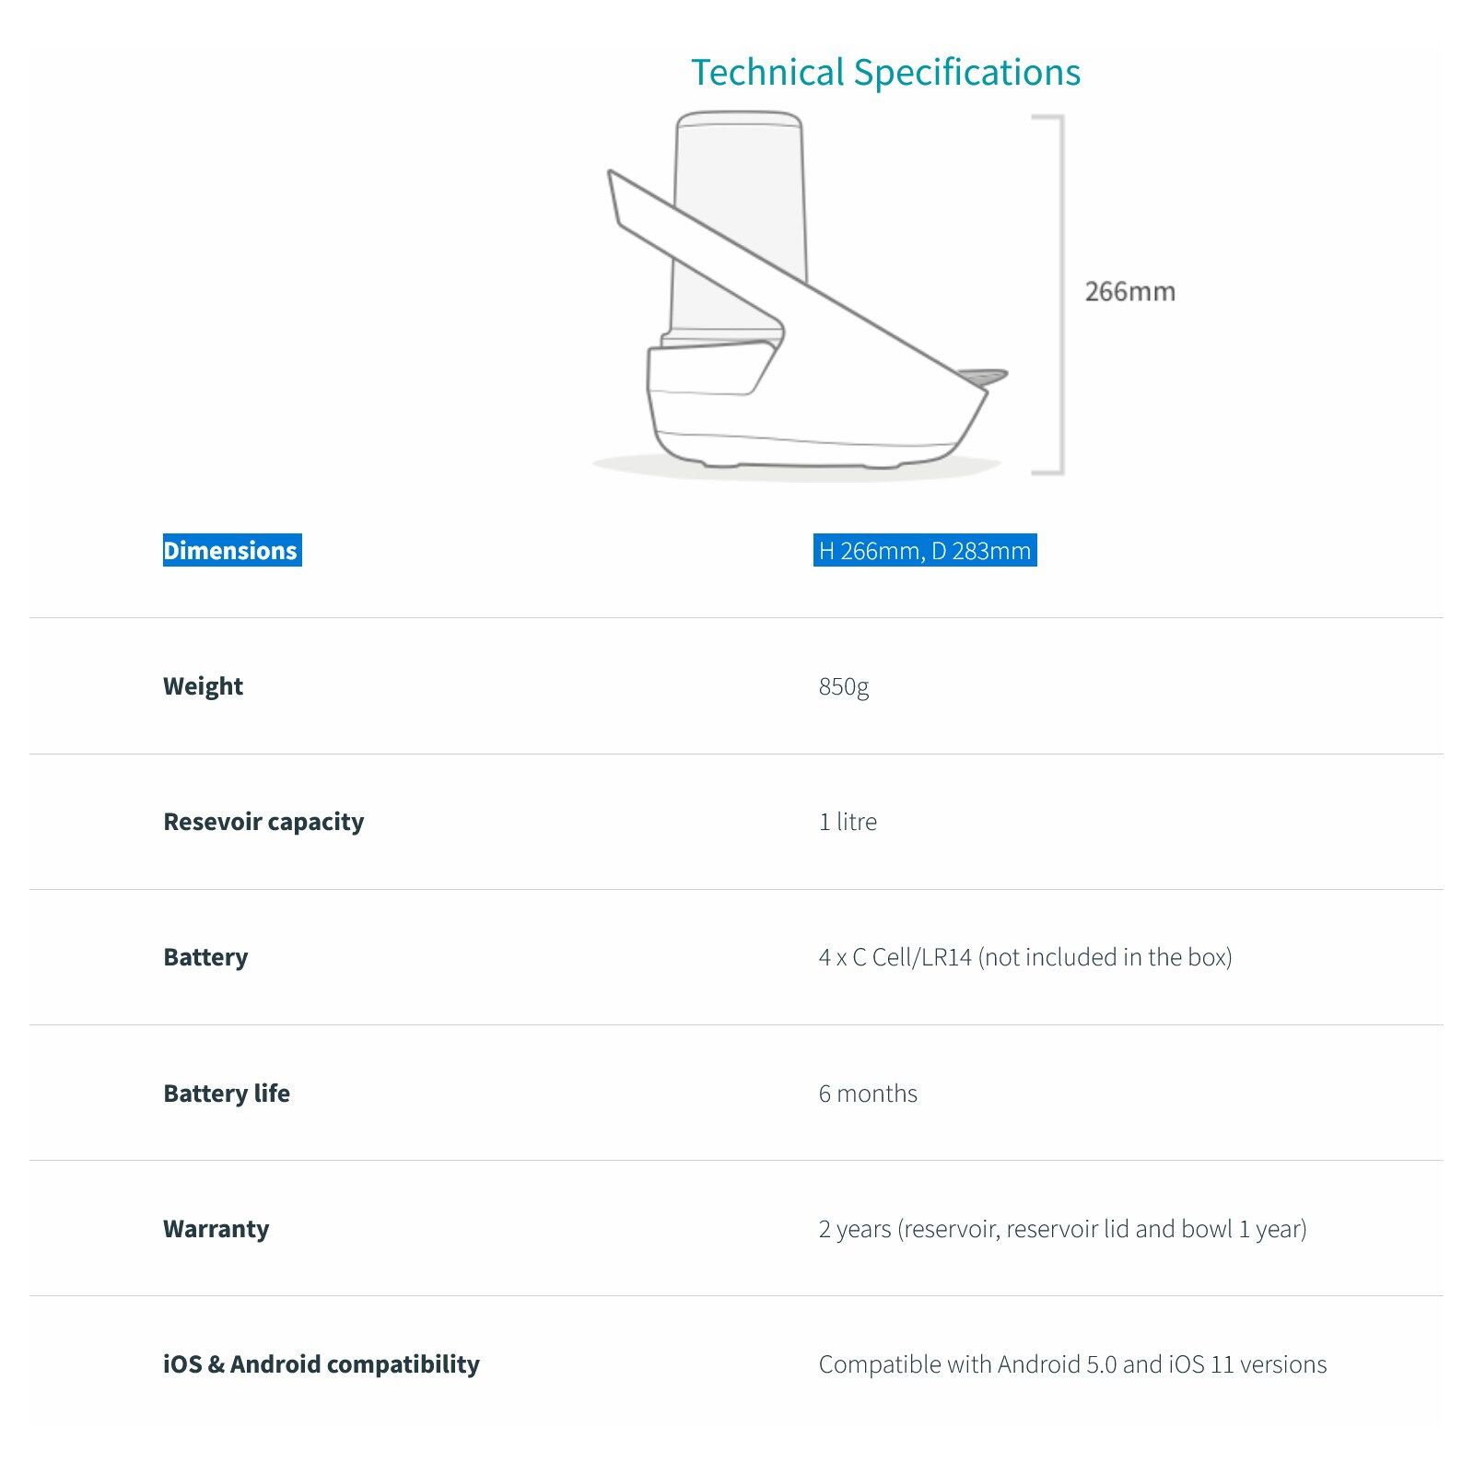Click the reservoir tank in the drawing
The height and width of the screenshot is (1474, 1474).
pyautogui.click(x=739, y=221)
